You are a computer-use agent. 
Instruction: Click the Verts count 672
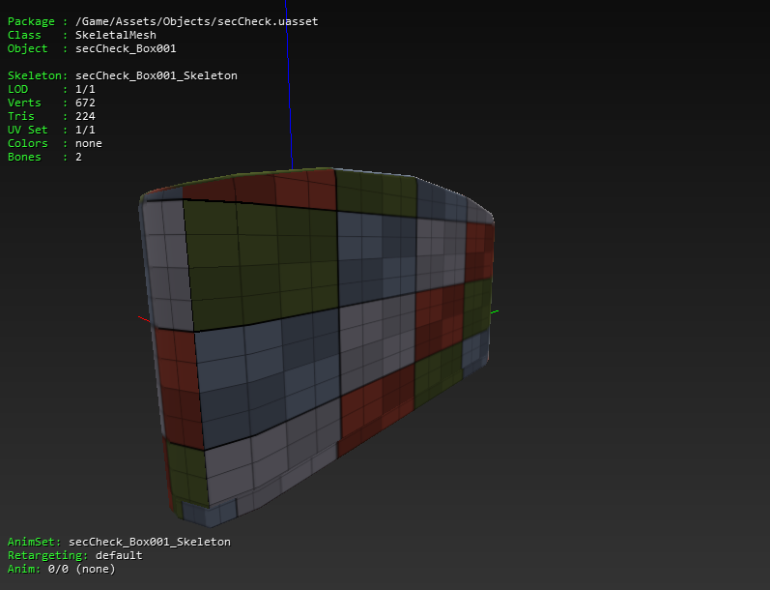(85, 103)
